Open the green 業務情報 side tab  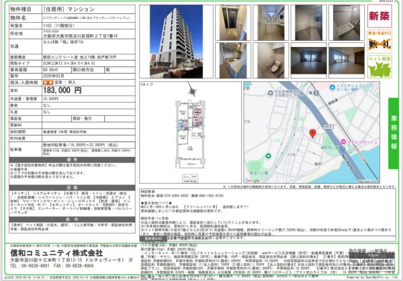pyautogui.click(x=394, y=133)
